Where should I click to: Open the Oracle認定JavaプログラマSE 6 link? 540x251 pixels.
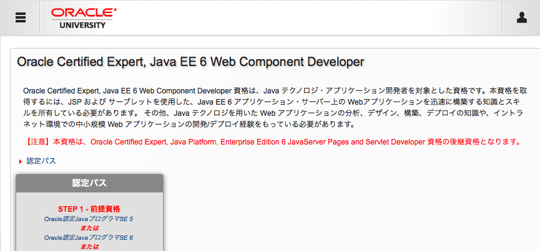(89, 237)
